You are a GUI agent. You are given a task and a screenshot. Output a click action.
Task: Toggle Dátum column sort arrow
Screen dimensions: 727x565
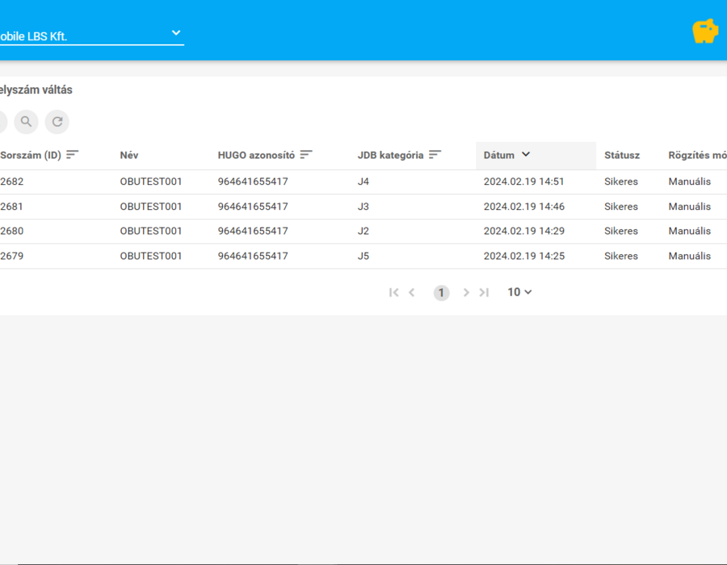(x=526, y=154)
